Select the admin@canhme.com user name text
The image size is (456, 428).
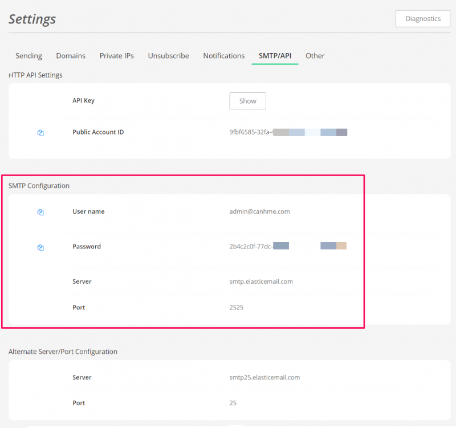(259, 211)
